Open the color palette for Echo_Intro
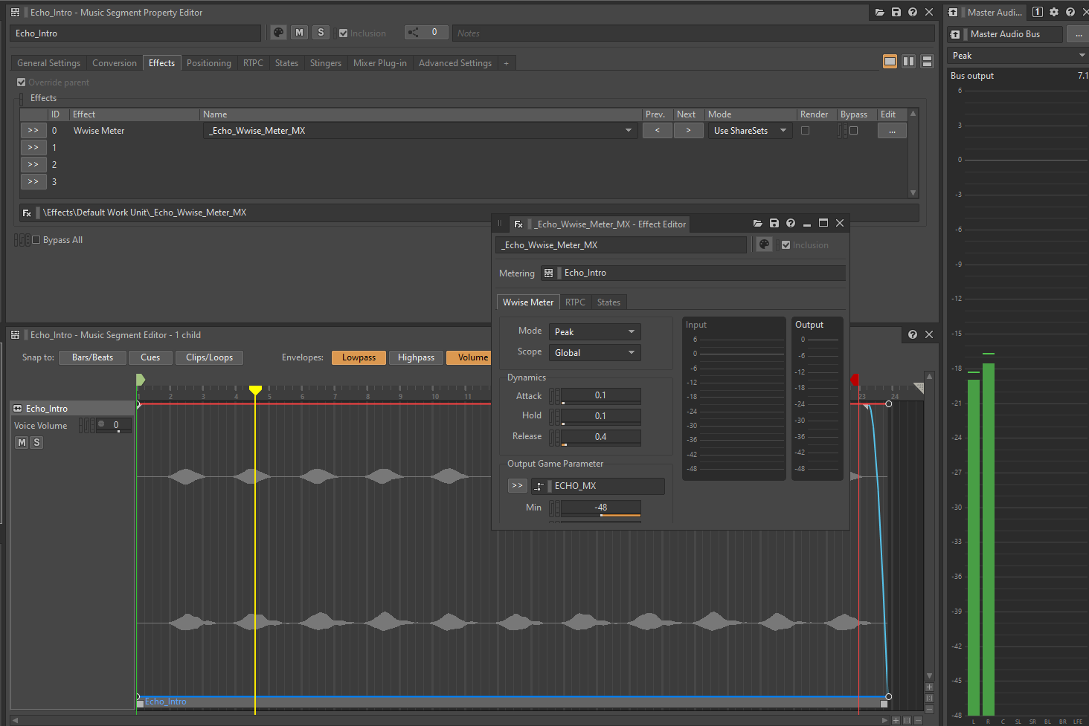This screenshot has height=726, width=1089. coord(278,32)
